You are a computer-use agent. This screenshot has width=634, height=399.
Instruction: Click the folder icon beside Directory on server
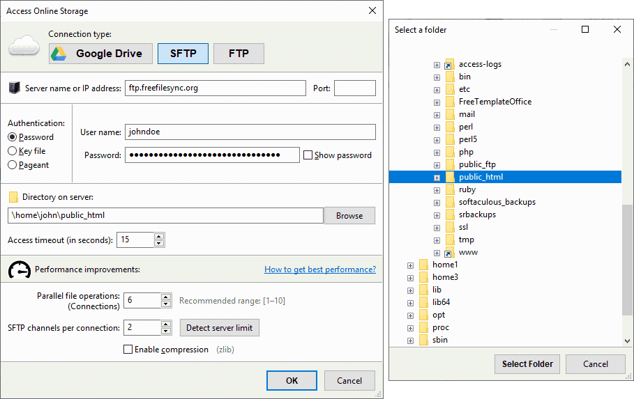[x=13, y=197]
